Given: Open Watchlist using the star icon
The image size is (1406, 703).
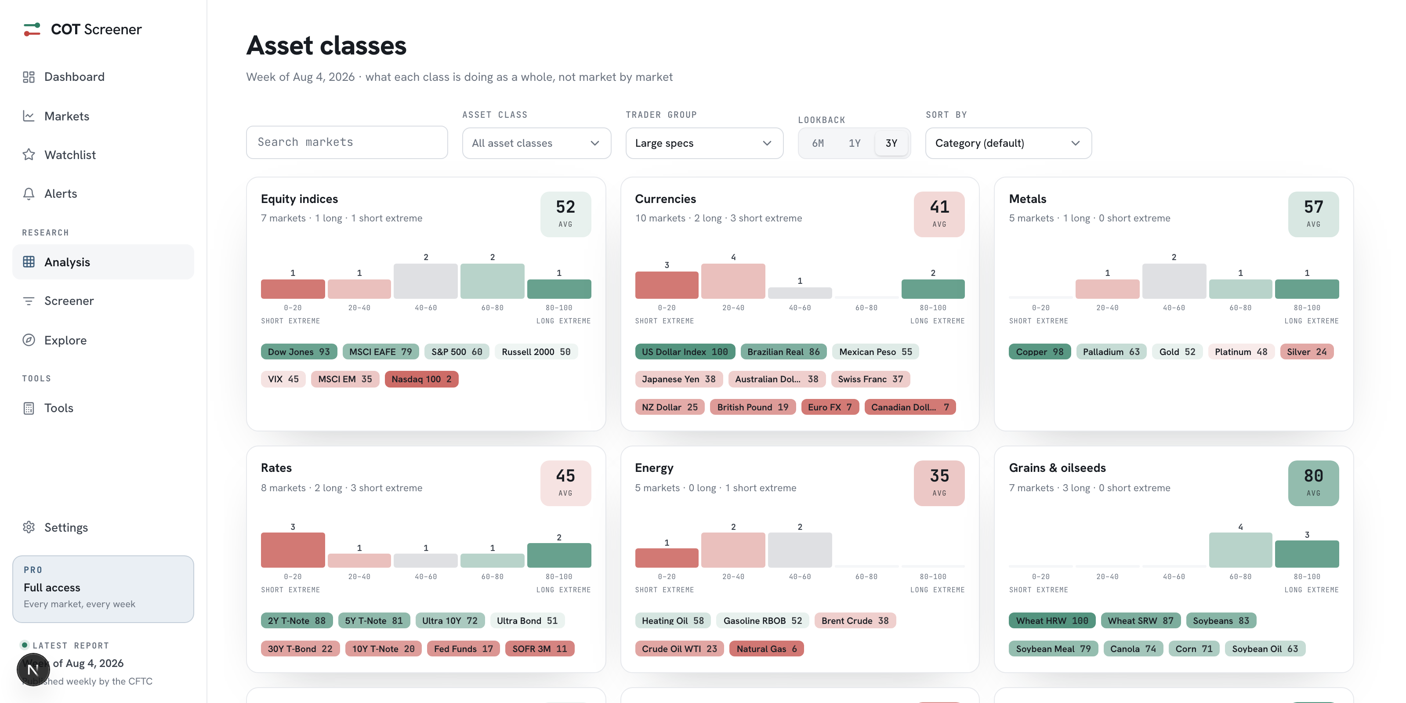Looking at the screenshot, I should click(x=29, y=155).
